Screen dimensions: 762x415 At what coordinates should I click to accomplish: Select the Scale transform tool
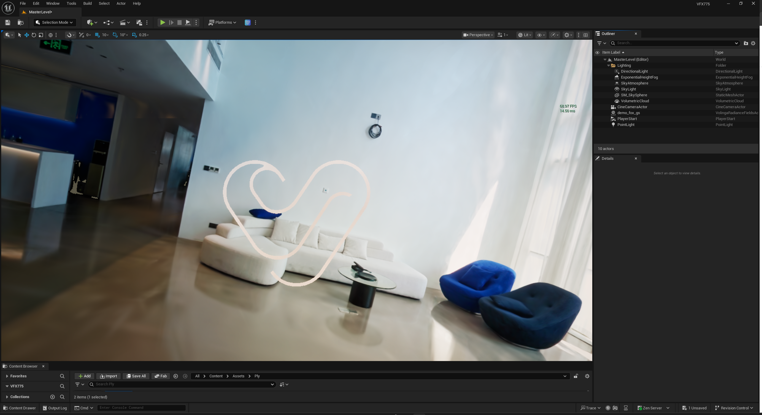click(x=41, y=35)
